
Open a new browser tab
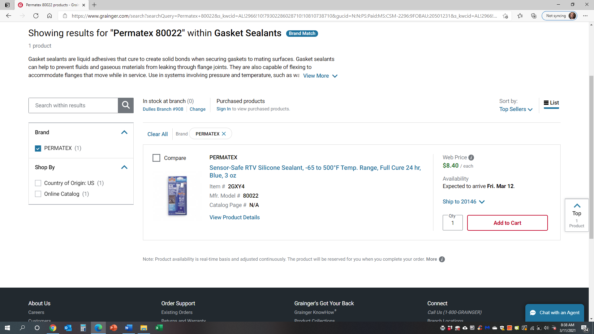coord(94,5)
